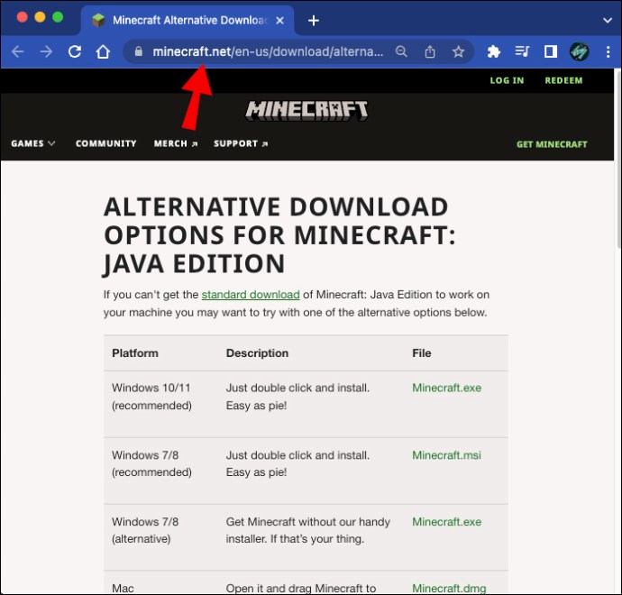Click the zoom magnifier icon in address bar
Viewport: 622px width, 595px height.
click(401, 51)
